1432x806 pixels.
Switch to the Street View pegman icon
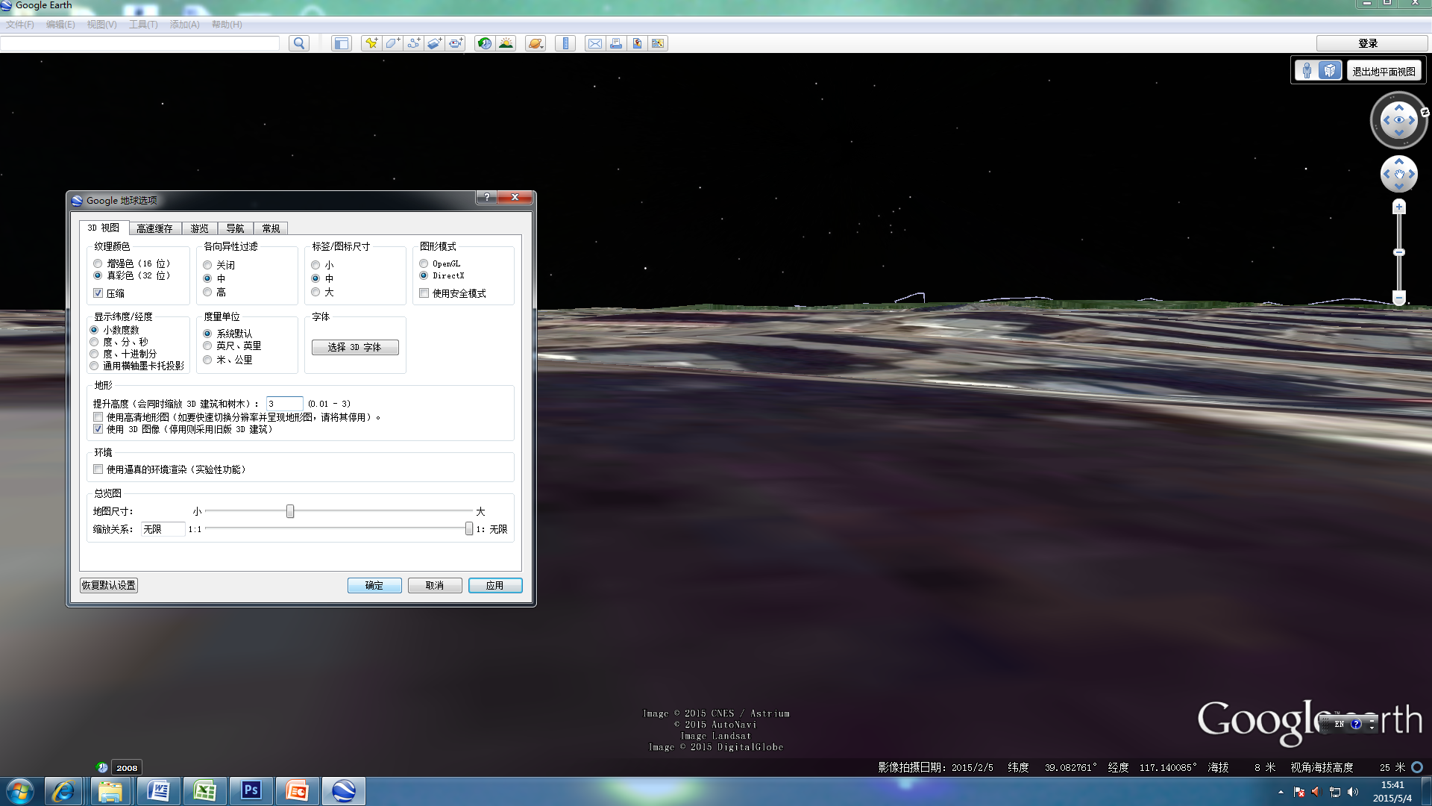1307,71
